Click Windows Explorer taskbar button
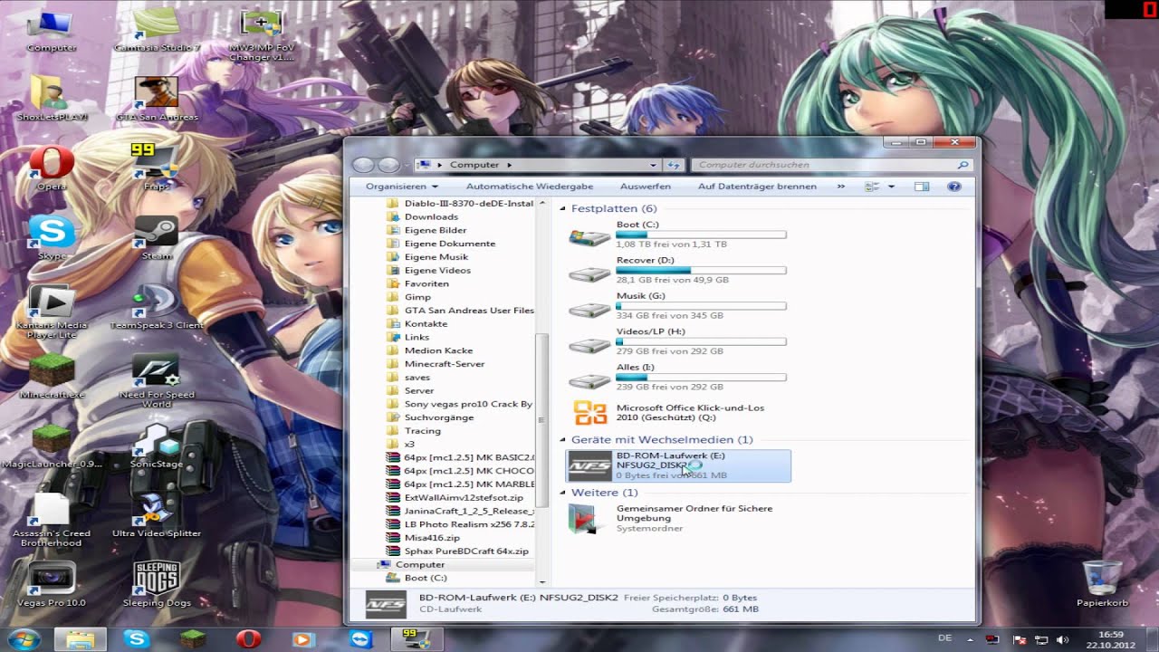1159x652 pixels. click(x=80, y=639)
